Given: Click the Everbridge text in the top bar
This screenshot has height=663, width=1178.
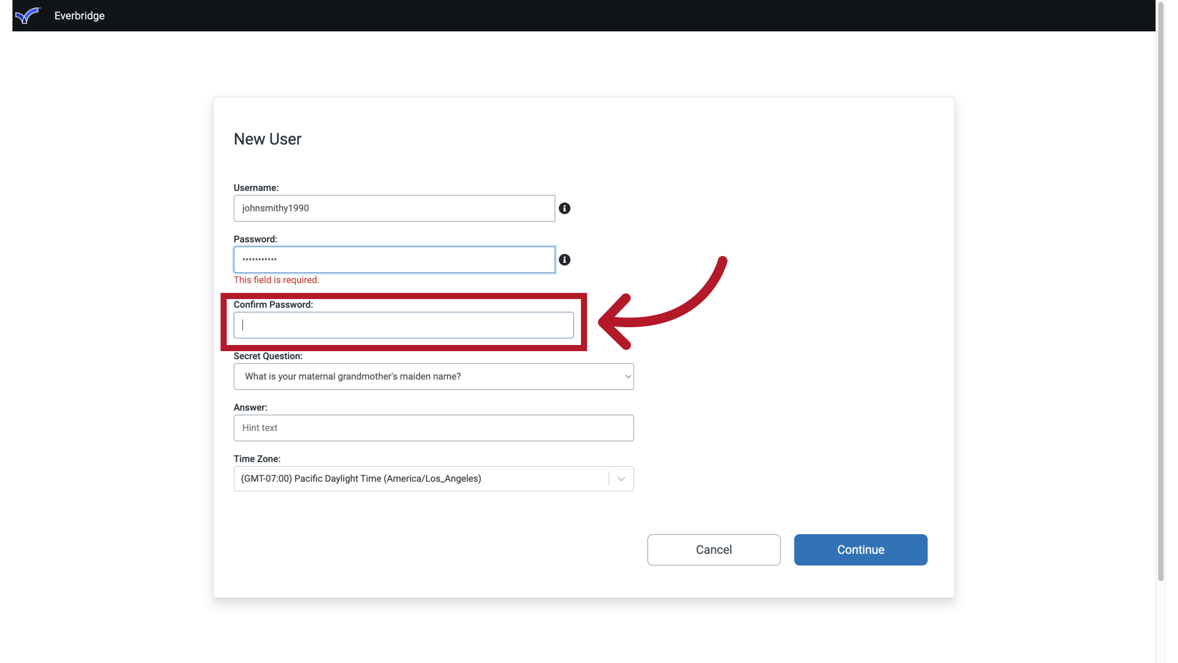Looking at the screenshot, I should (79, 15).
